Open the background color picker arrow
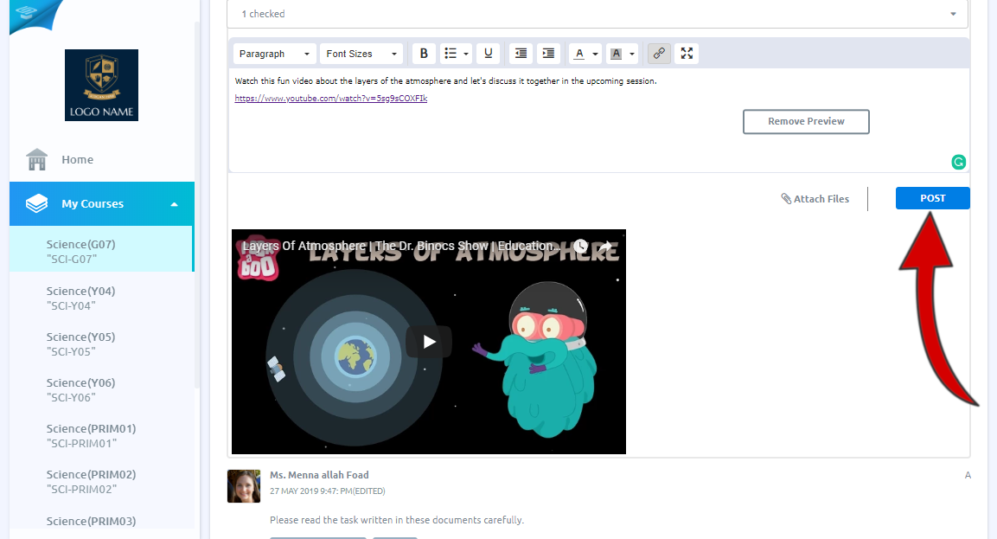 click(632, 55)
